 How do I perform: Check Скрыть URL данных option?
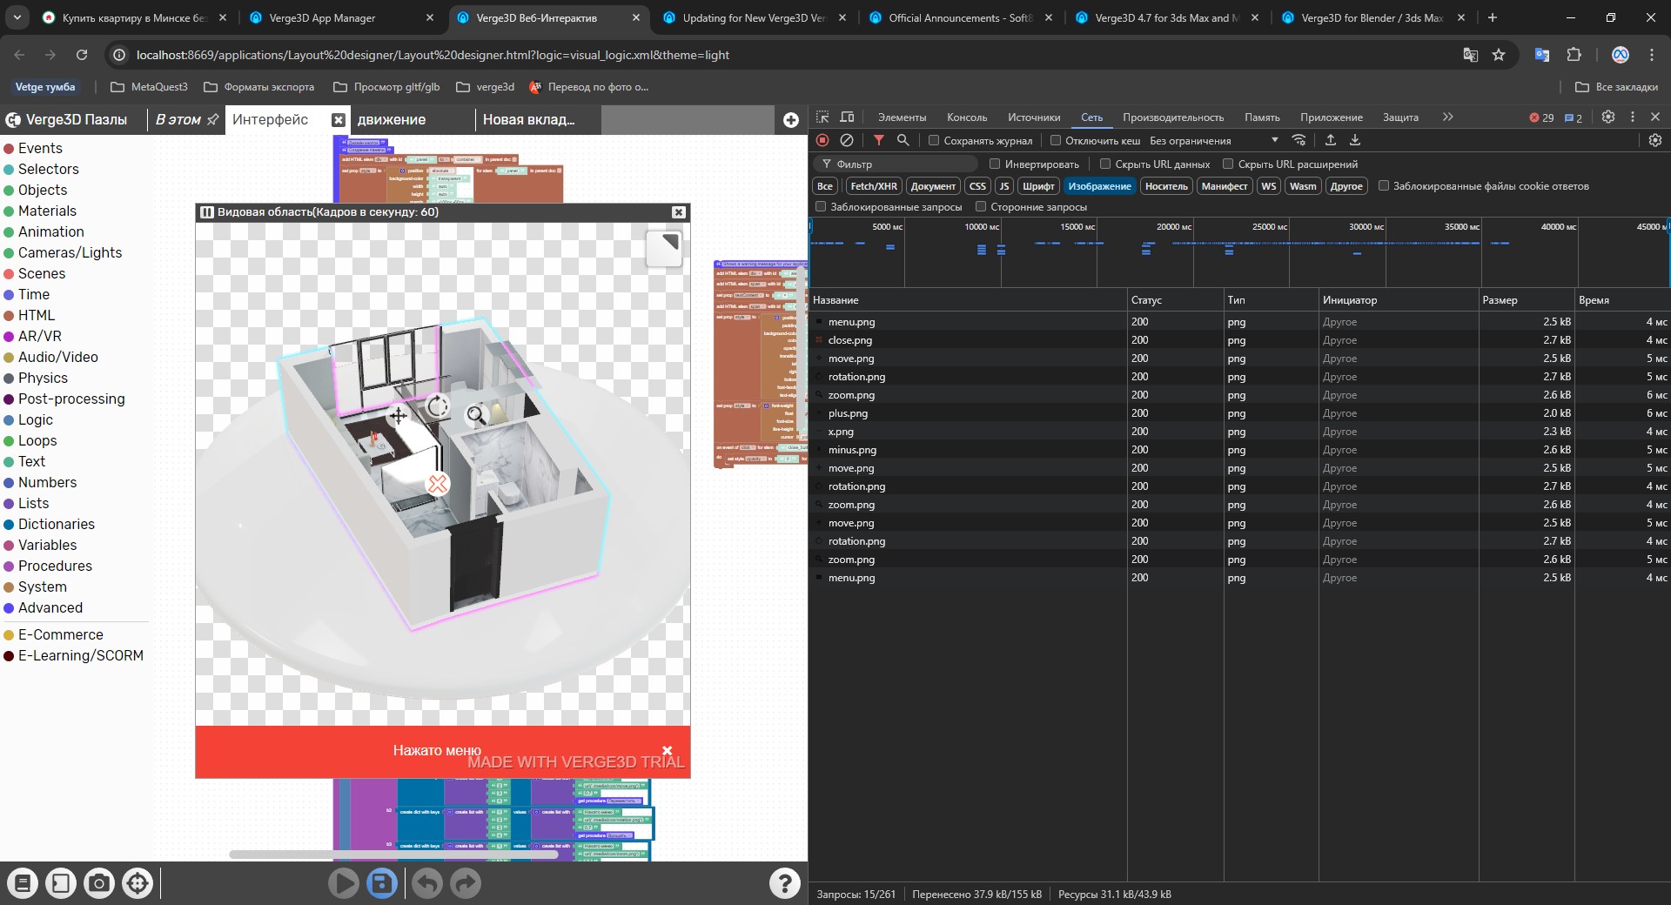[x=1105, y=164]
